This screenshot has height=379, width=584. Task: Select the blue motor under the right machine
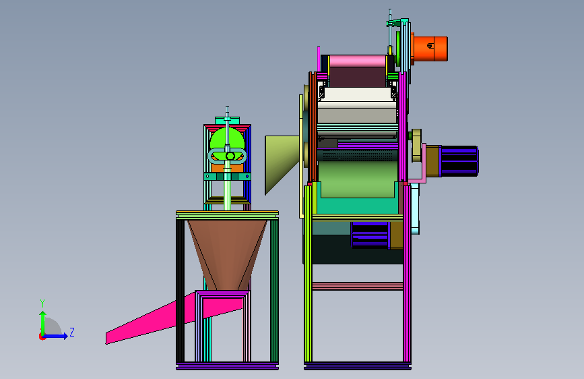coord(370,235)
